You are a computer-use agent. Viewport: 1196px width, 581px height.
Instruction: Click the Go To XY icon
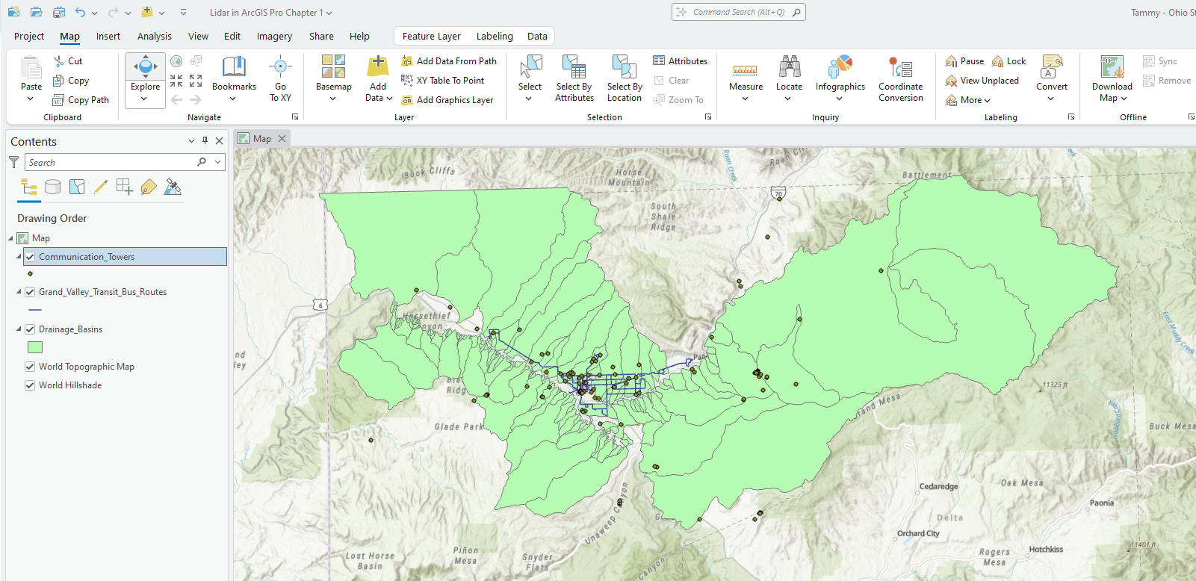point(280,67)
